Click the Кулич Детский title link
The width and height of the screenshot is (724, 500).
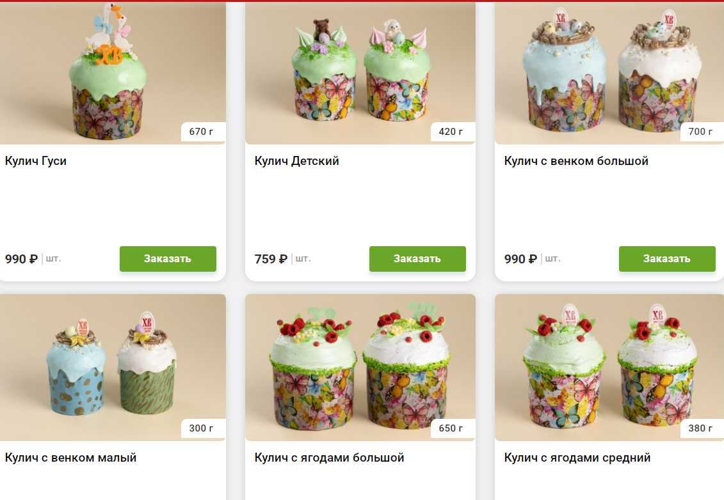click(296, 161)
